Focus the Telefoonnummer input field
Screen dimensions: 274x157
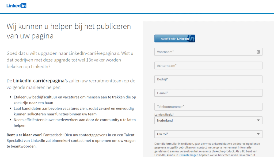208,107
